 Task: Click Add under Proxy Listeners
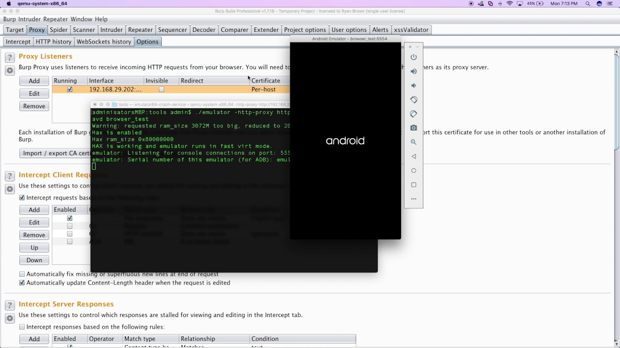[x=34, y=81]
